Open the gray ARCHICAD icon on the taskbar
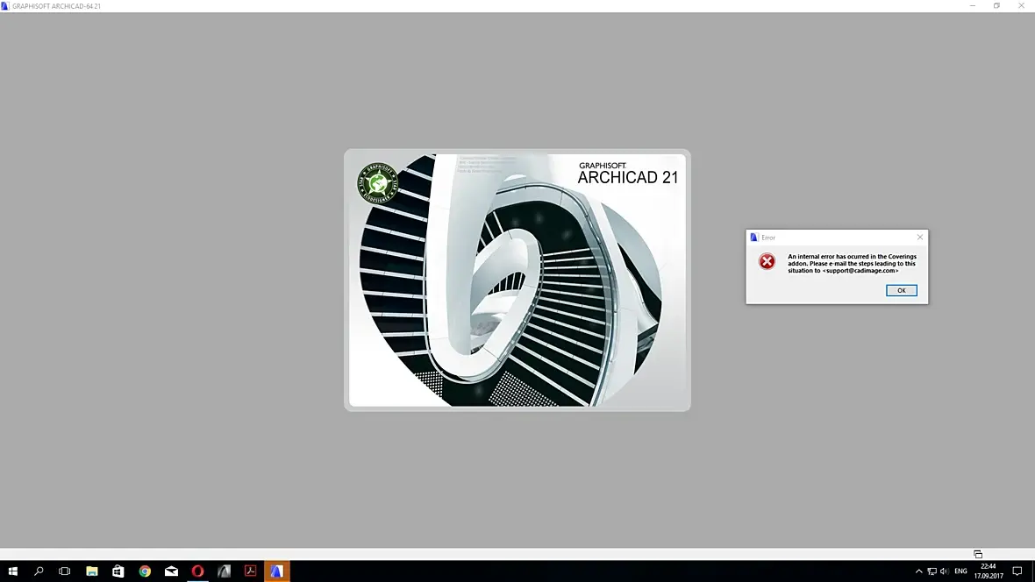Viewport: 1035px width, 582px height. point(224,571)
